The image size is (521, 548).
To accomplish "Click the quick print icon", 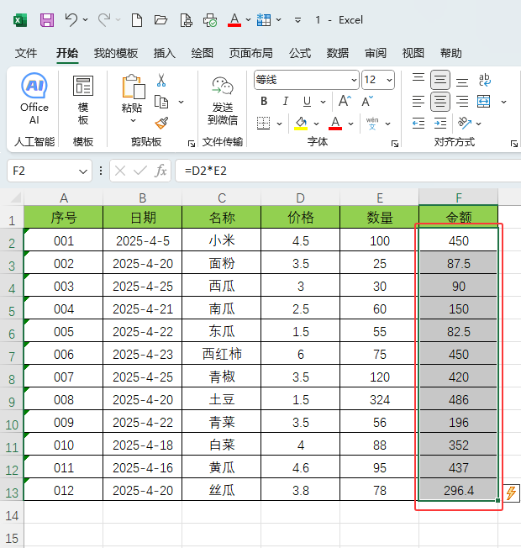I will [210, 20].
